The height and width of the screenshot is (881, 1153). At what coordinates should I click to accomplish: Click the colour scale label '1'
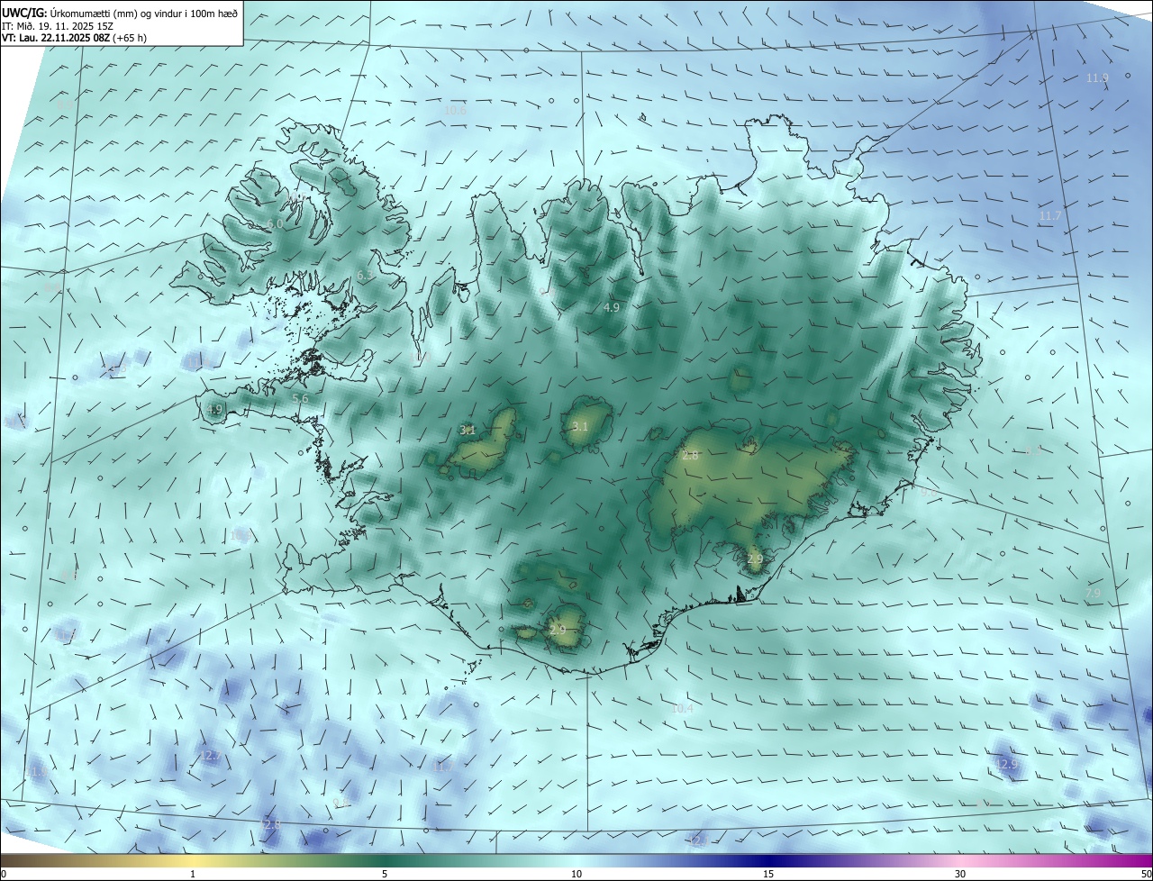click(193, 874)
